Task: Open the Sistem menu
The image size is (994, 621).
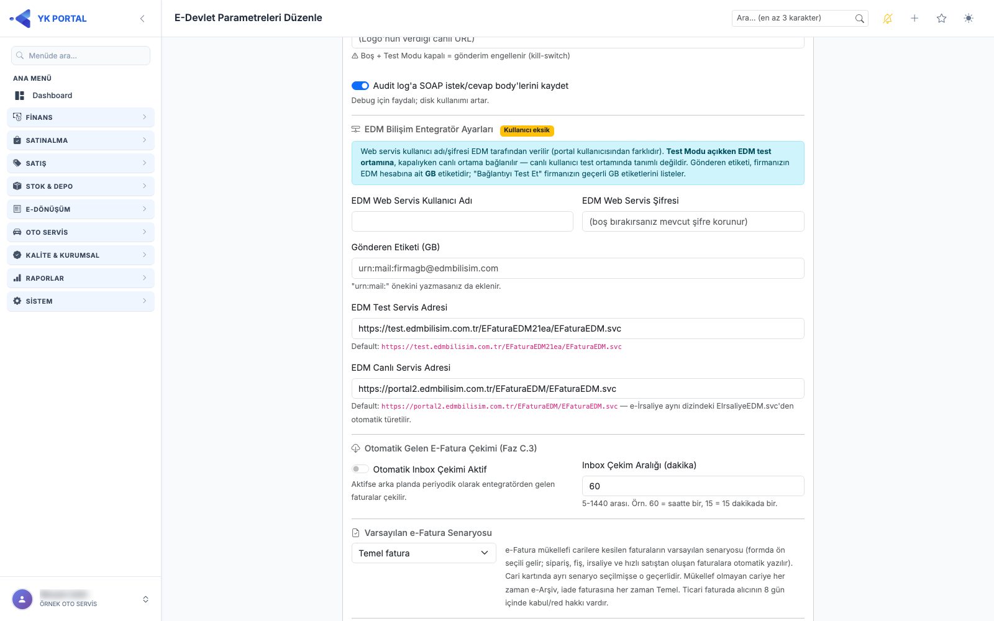Action: point(81,301)
